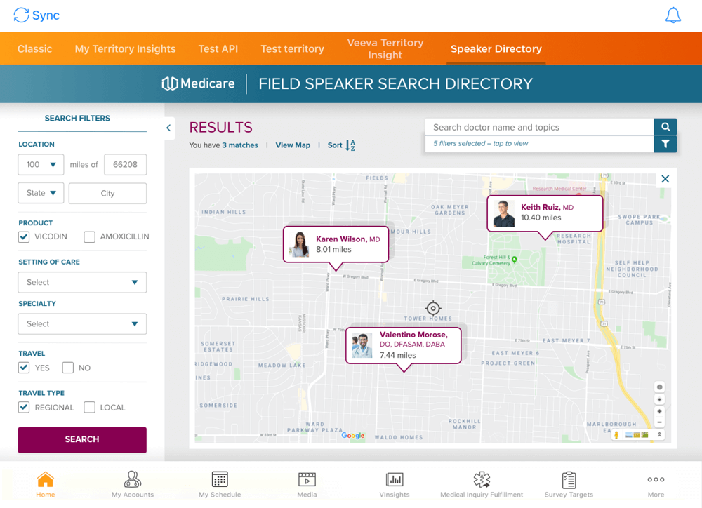Switch to the Speaker Directory tab
This screenshot has height=508, width=702.
pos(496,49)
